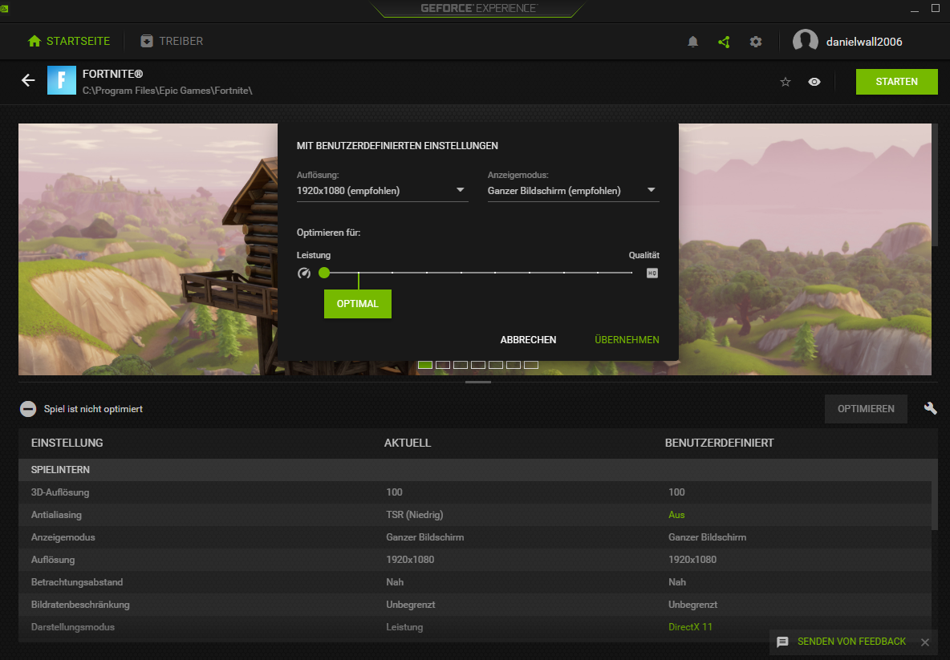Set slider to the Qualität end

[631, 273]
